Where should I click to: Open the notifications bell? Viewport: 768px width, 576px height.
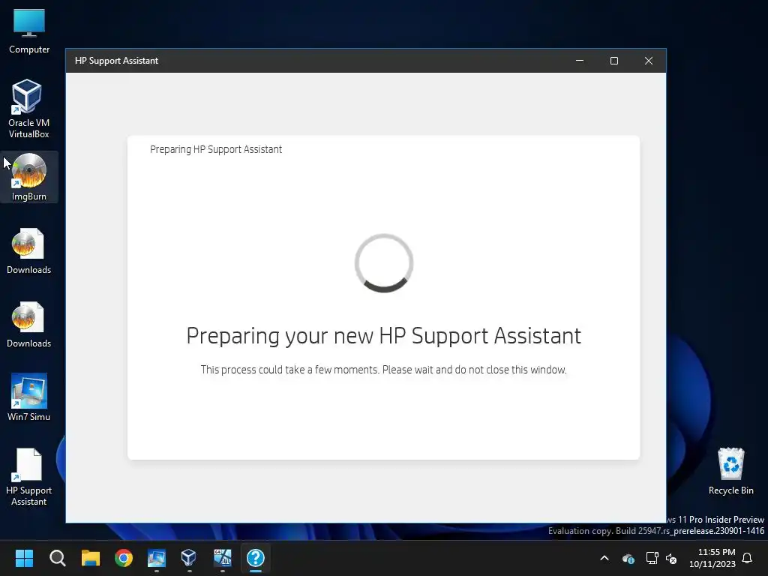(x=747, y=558)
